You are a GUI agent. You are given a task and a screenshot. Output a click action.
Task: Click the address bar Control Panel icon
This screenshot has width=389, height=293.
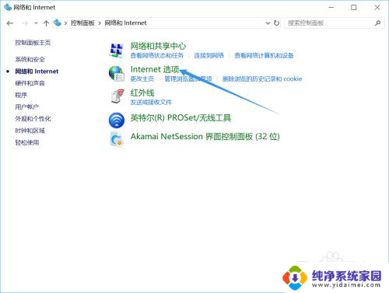click(x=58, y=23)
